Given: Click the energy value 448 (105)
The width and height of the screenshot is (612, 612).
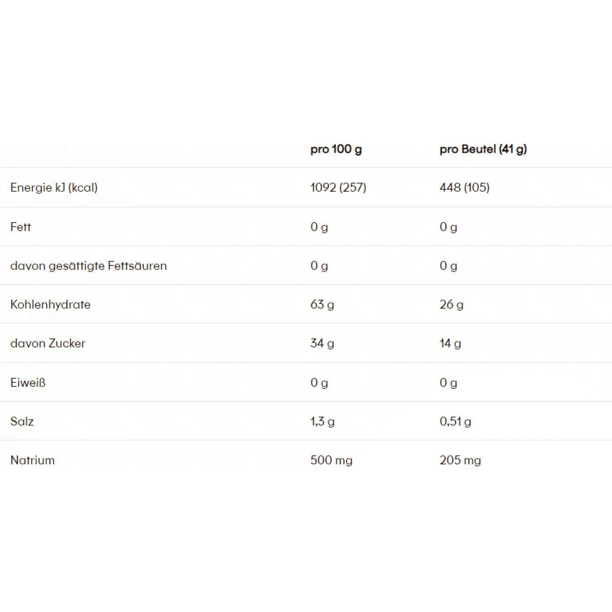Looking at the screenshot, I should (464, 188).
